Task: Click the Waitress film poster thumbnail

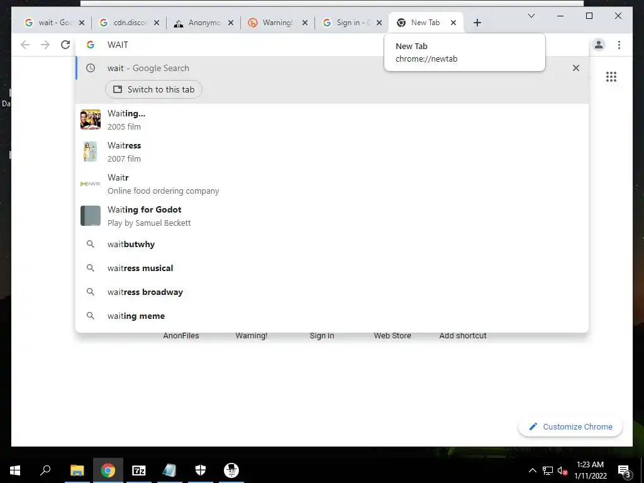Action: (91, 152)
